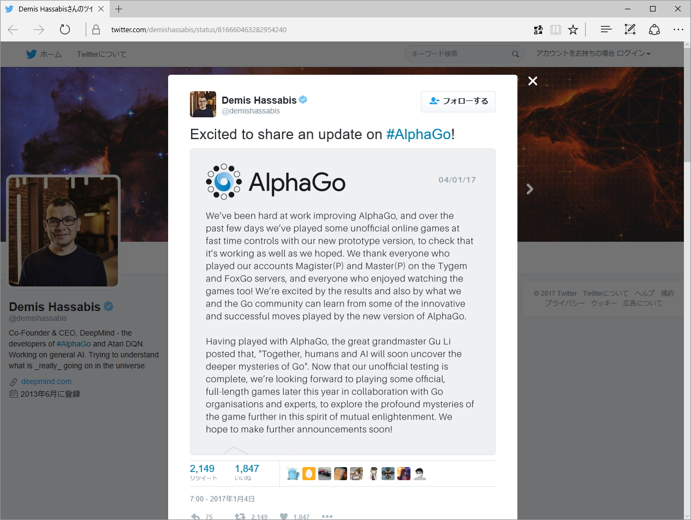The image size is (691, 520).
Task: Click the scrollbar down arrow
Action: pos(687,515)
